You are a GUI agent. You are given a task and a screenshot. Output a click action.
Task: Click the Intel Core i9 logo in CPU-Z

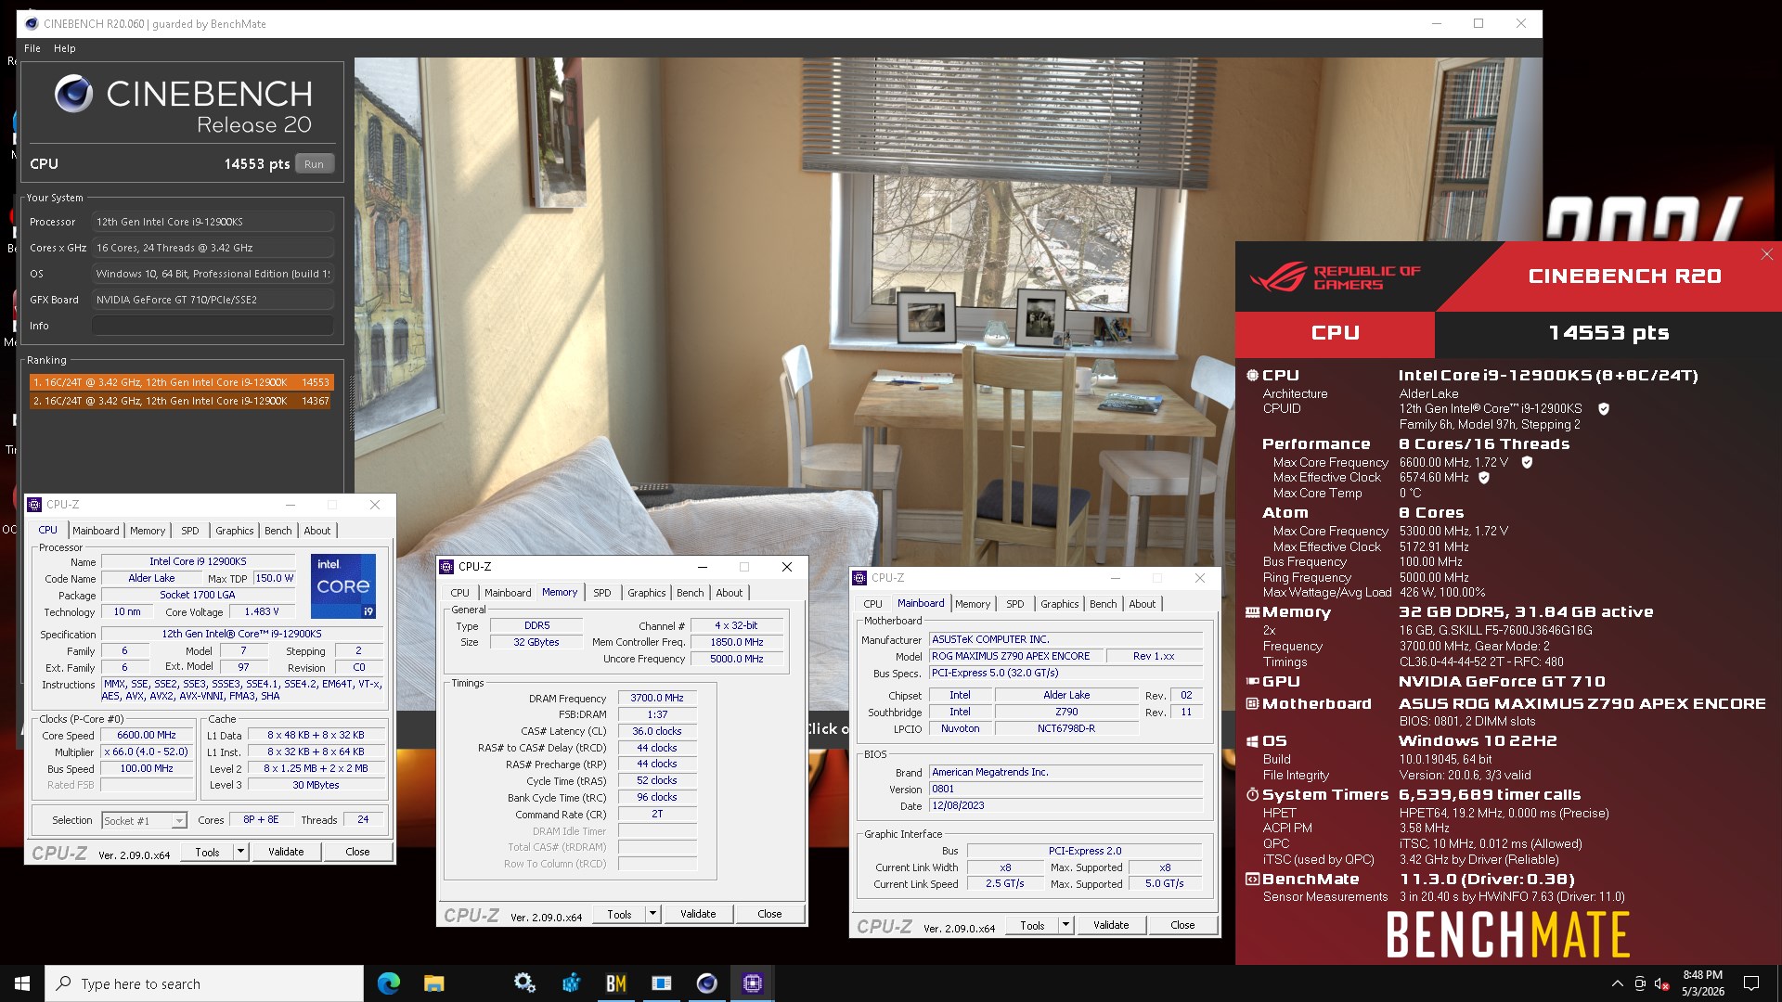pyautogui.click(x=342, y=586)
